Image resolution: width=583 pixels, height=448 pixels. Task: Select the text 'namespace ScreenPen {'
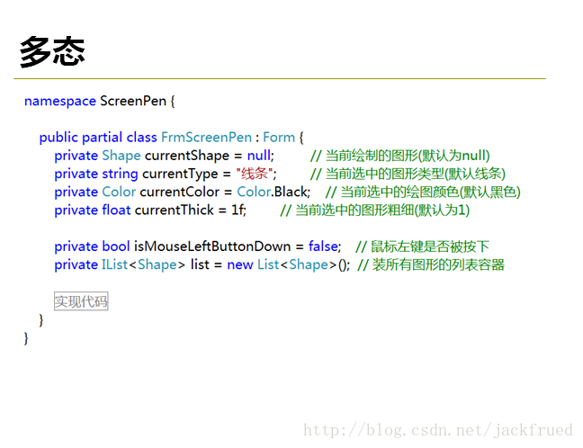click(99, 101)
